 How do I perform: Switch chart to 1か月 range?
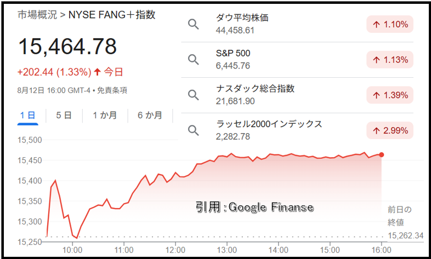pos(105,116)
